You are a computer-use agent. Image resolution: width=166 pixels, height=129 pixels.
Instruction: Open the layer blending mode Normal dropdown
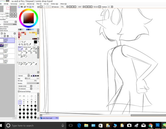10,22
